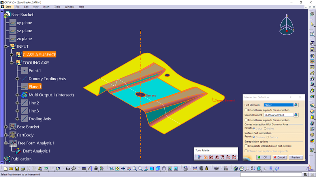Click the Print icon in bottom toolbar

(x=23, y=169)
